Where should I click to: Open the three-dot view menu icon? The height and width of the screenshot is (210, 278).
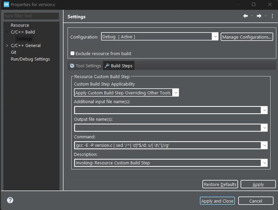point(272,16)
